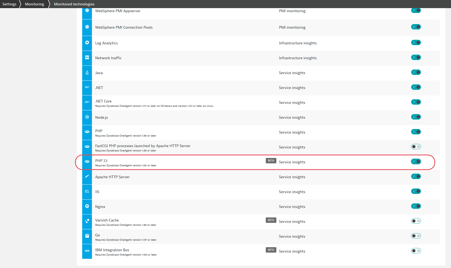Click 'FastCGI PHP processes launched by Apache HTTP Server'
Screen dimensions: 451x268
tap(143, 146)
